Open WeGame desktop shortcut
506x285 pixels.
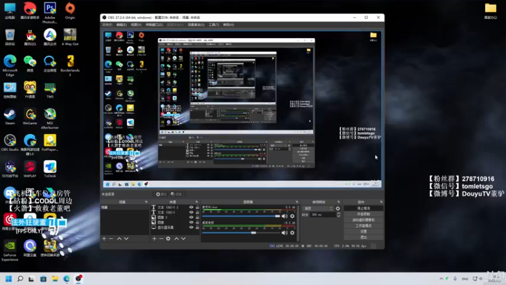click(x=30, y=117)
